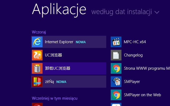Open SMPlayer on the Web label
The height and width of the screenshot is (106, 170).
pyautogui.click(x=142, y=95)
